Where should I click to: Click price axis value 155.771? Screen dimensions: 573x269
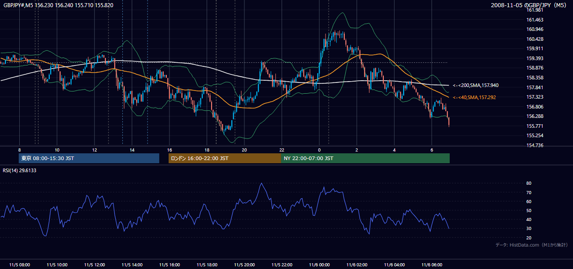[x=535, y=126]
